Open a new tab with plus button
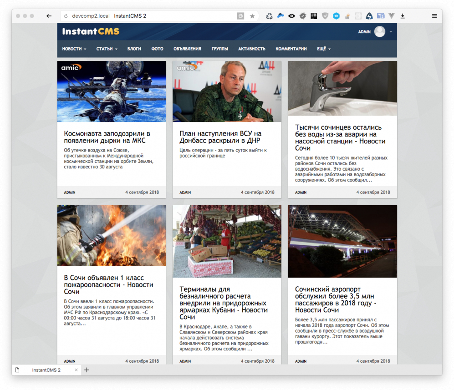The width and height of the screenshot is (454, 390). 87,370
